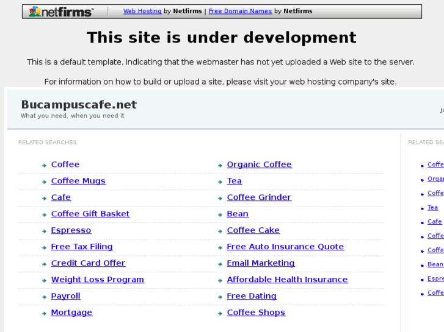Click the arrow bullet beside Email Marketing
This screenshot has height=332, width=444.
(x=220, y=264)
